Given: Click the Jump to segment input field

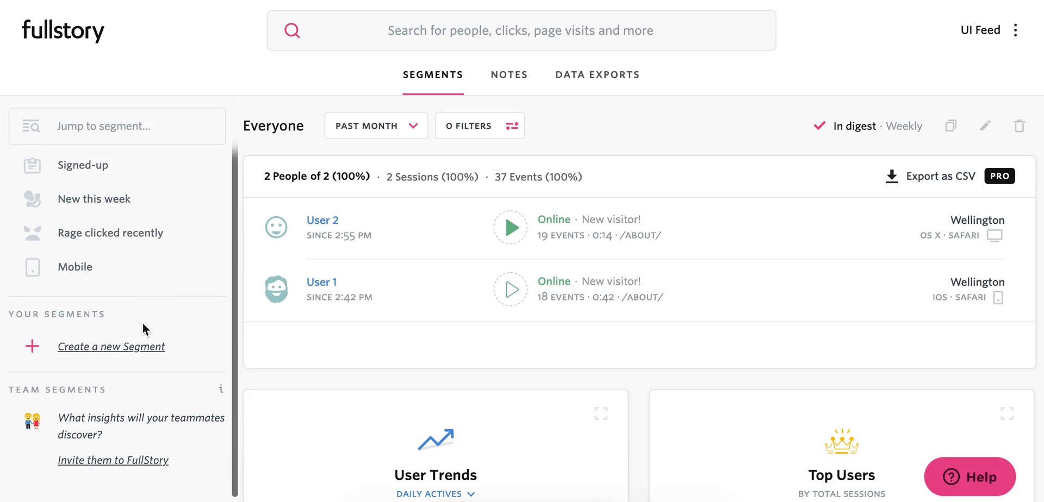Looking at the screenshot, I should click(130, 126).
